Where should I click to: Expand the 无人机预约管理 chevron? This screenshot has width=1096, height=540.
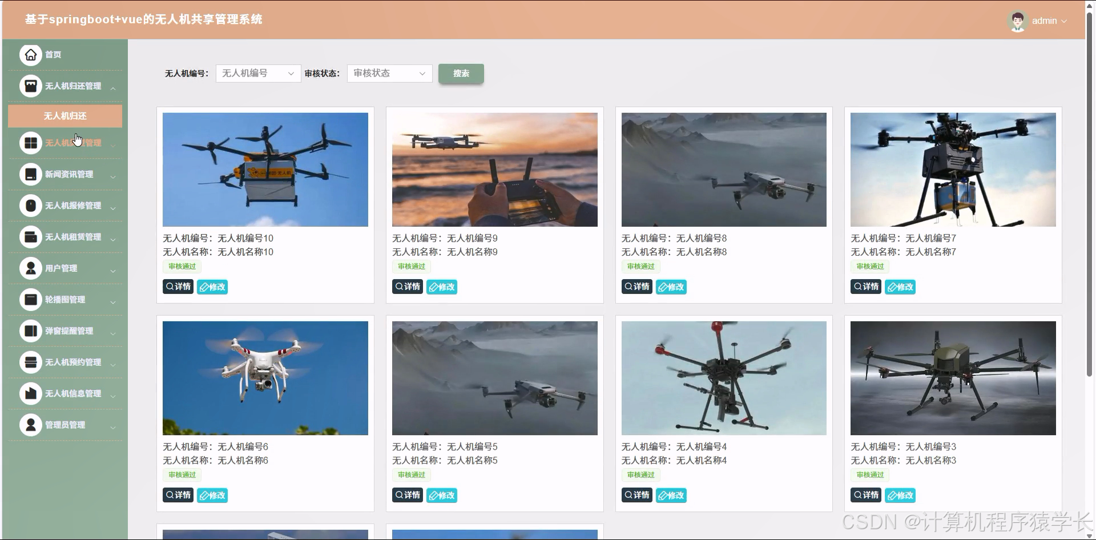point(113,364)
